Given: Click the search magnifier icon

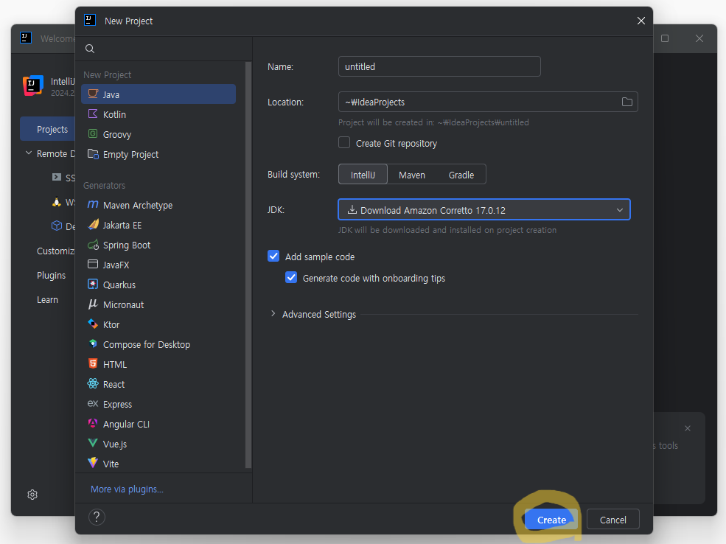Looking at the screenshot, I should pos(90,49).
